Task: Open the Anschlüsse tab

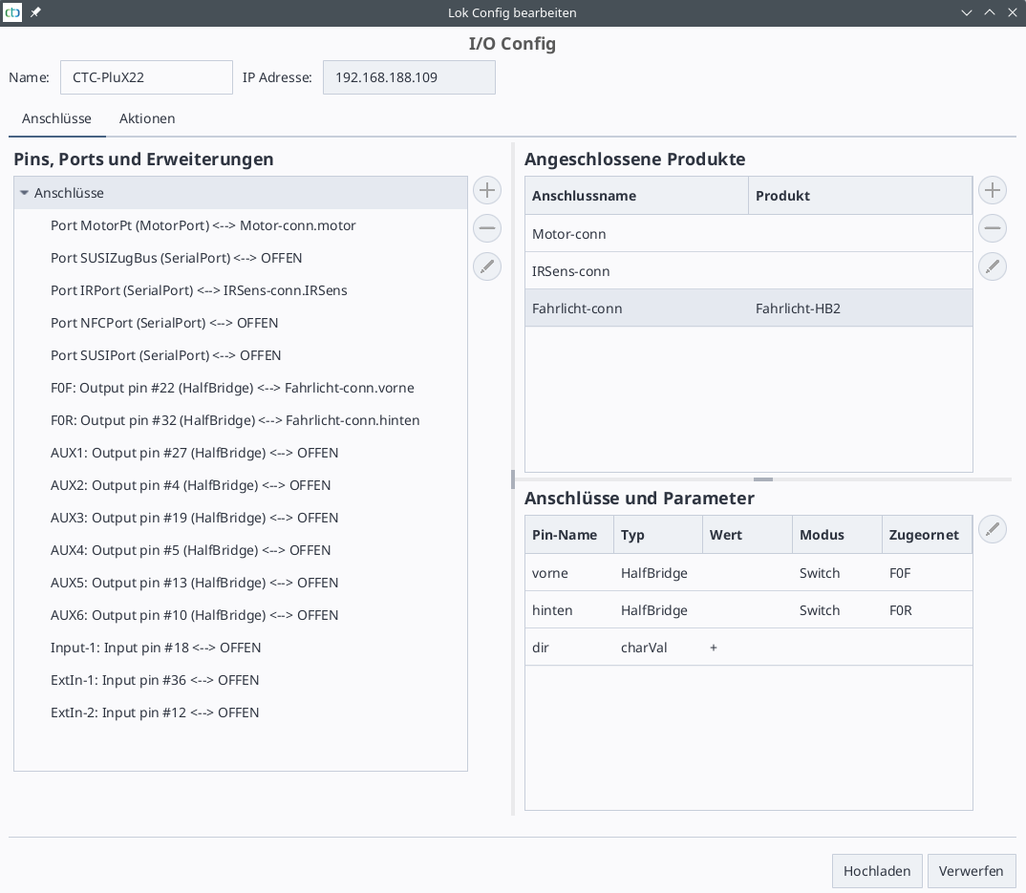Action: 56,118
